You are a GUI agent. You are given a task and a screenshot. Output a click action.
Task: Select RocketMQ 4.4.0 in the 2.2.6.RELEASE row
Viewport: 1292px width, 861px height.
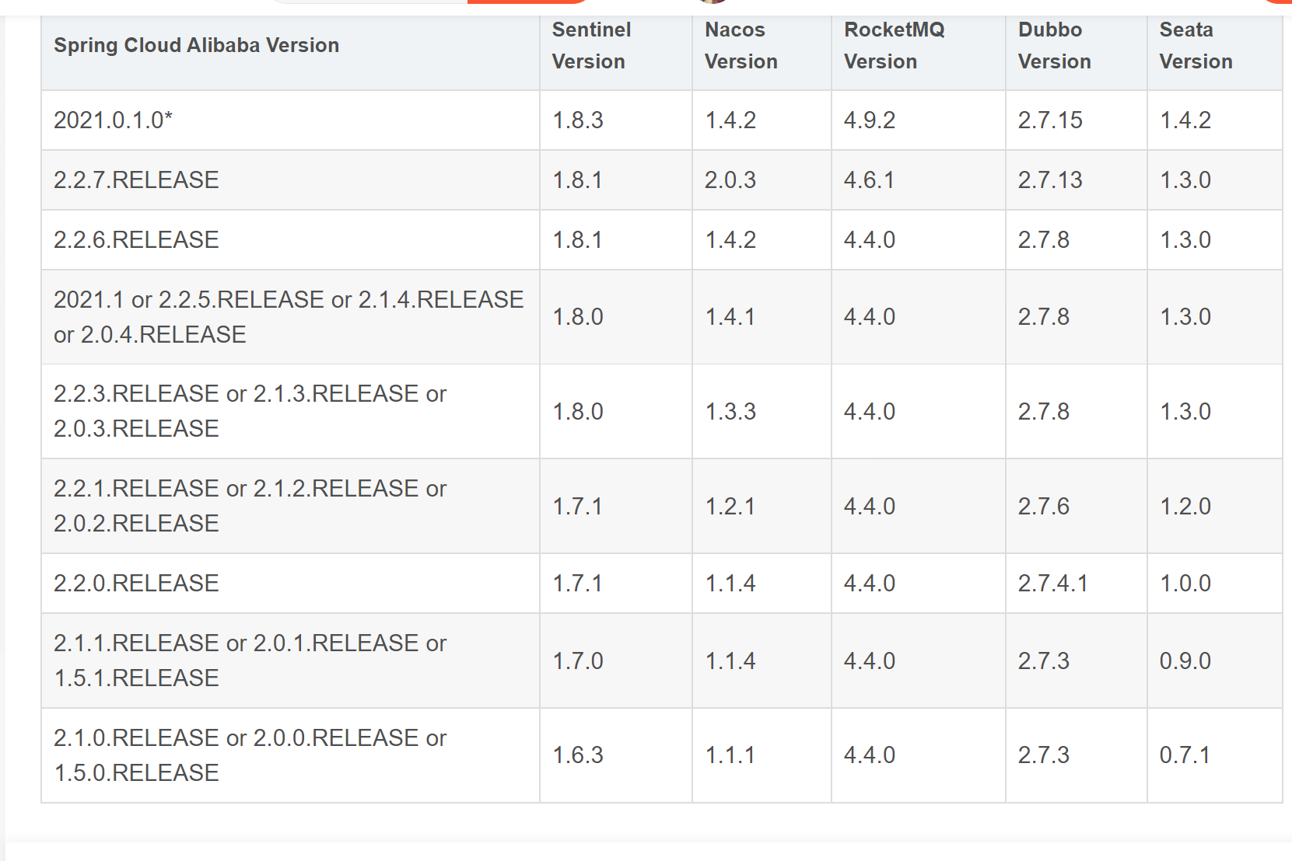click(x=919, y=240)
